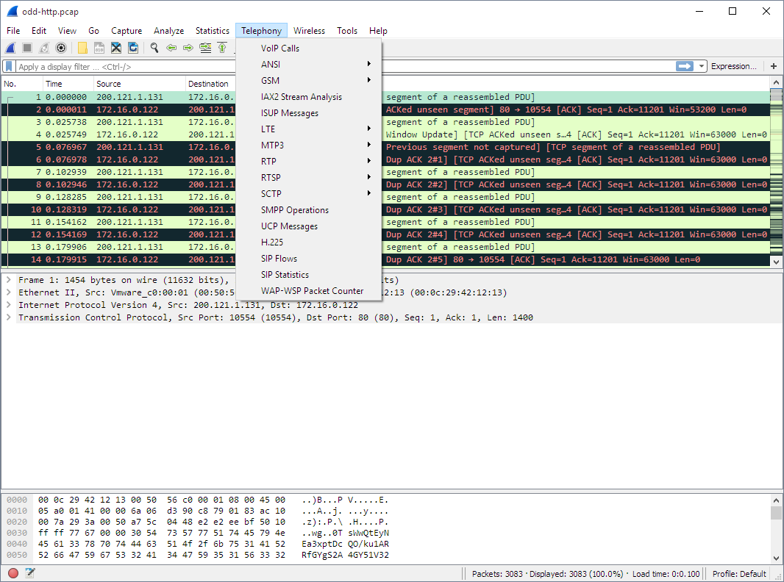Open the display filter history dropdown
Viewport: 784px width, 582px height.
702,66
